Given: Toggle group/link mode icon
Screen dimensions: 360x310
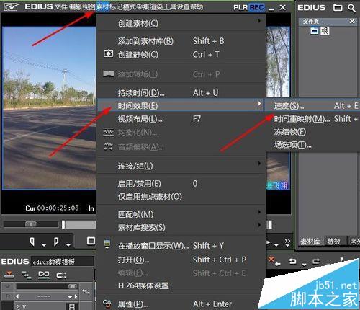Looking at the screenshot, I should [44, 275].
